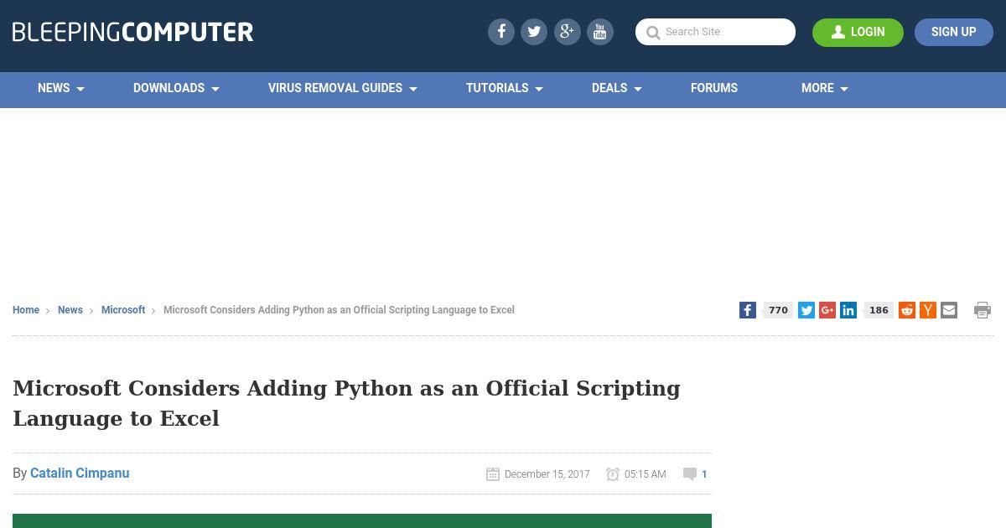Viewport: 1006px width, 528px height.
Task: Expand the More menu
Action: [825, 88]
